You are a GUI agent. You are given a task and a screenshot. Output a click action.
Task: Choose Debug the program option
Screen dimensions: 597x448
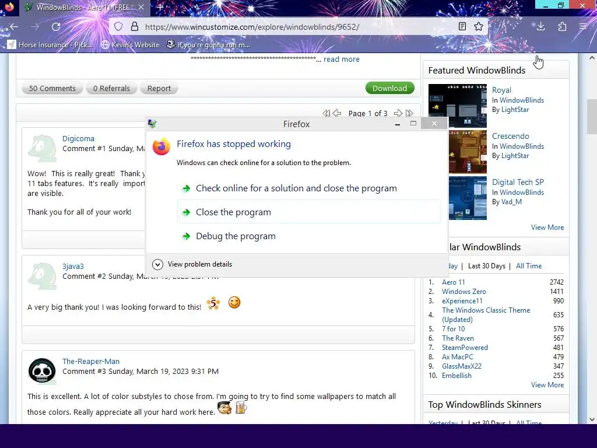pyautogui.click(x=309, y=236)
